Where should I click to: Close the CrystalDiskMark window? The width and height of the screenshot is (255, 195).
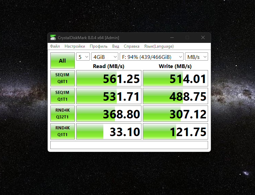pyautogui.click(x=203, y=37)
